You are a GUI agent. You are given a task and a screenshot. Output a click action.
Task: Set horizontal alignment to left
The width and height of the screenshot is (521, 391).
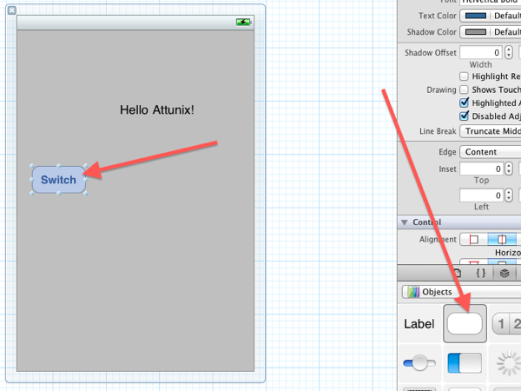[474, 240]
